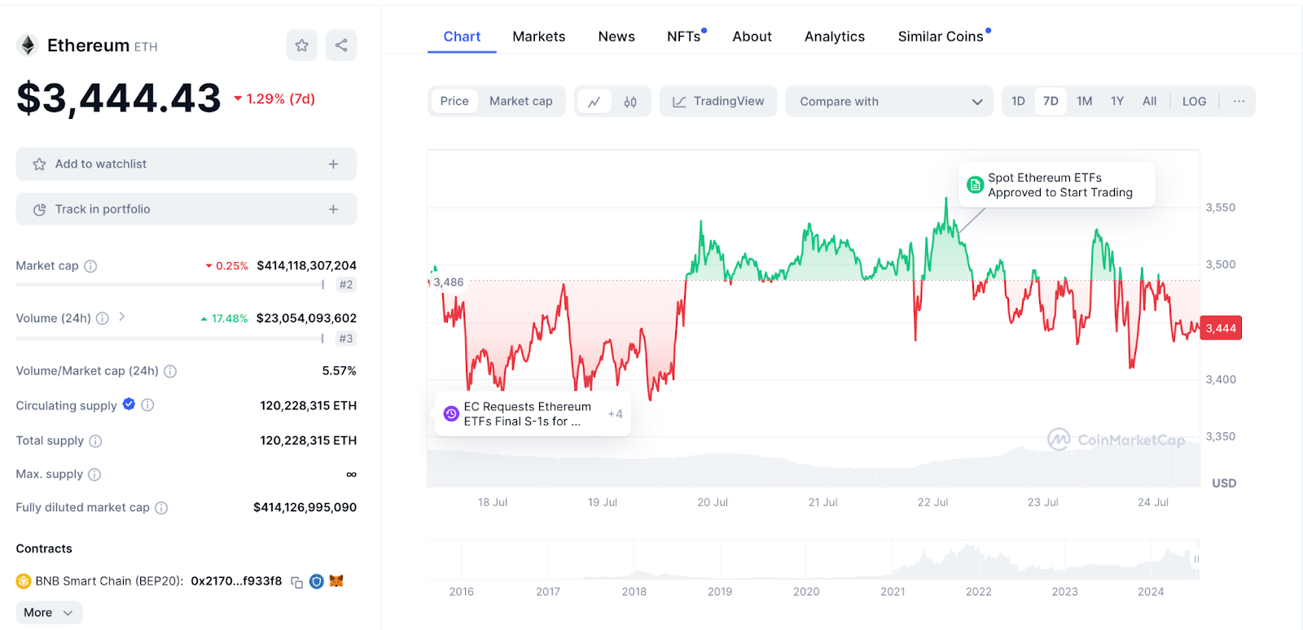Click the #3 volume rank badge
The height and width of the screenshot is (630, 1303).
pyautogui.click(x=346, y=339)
